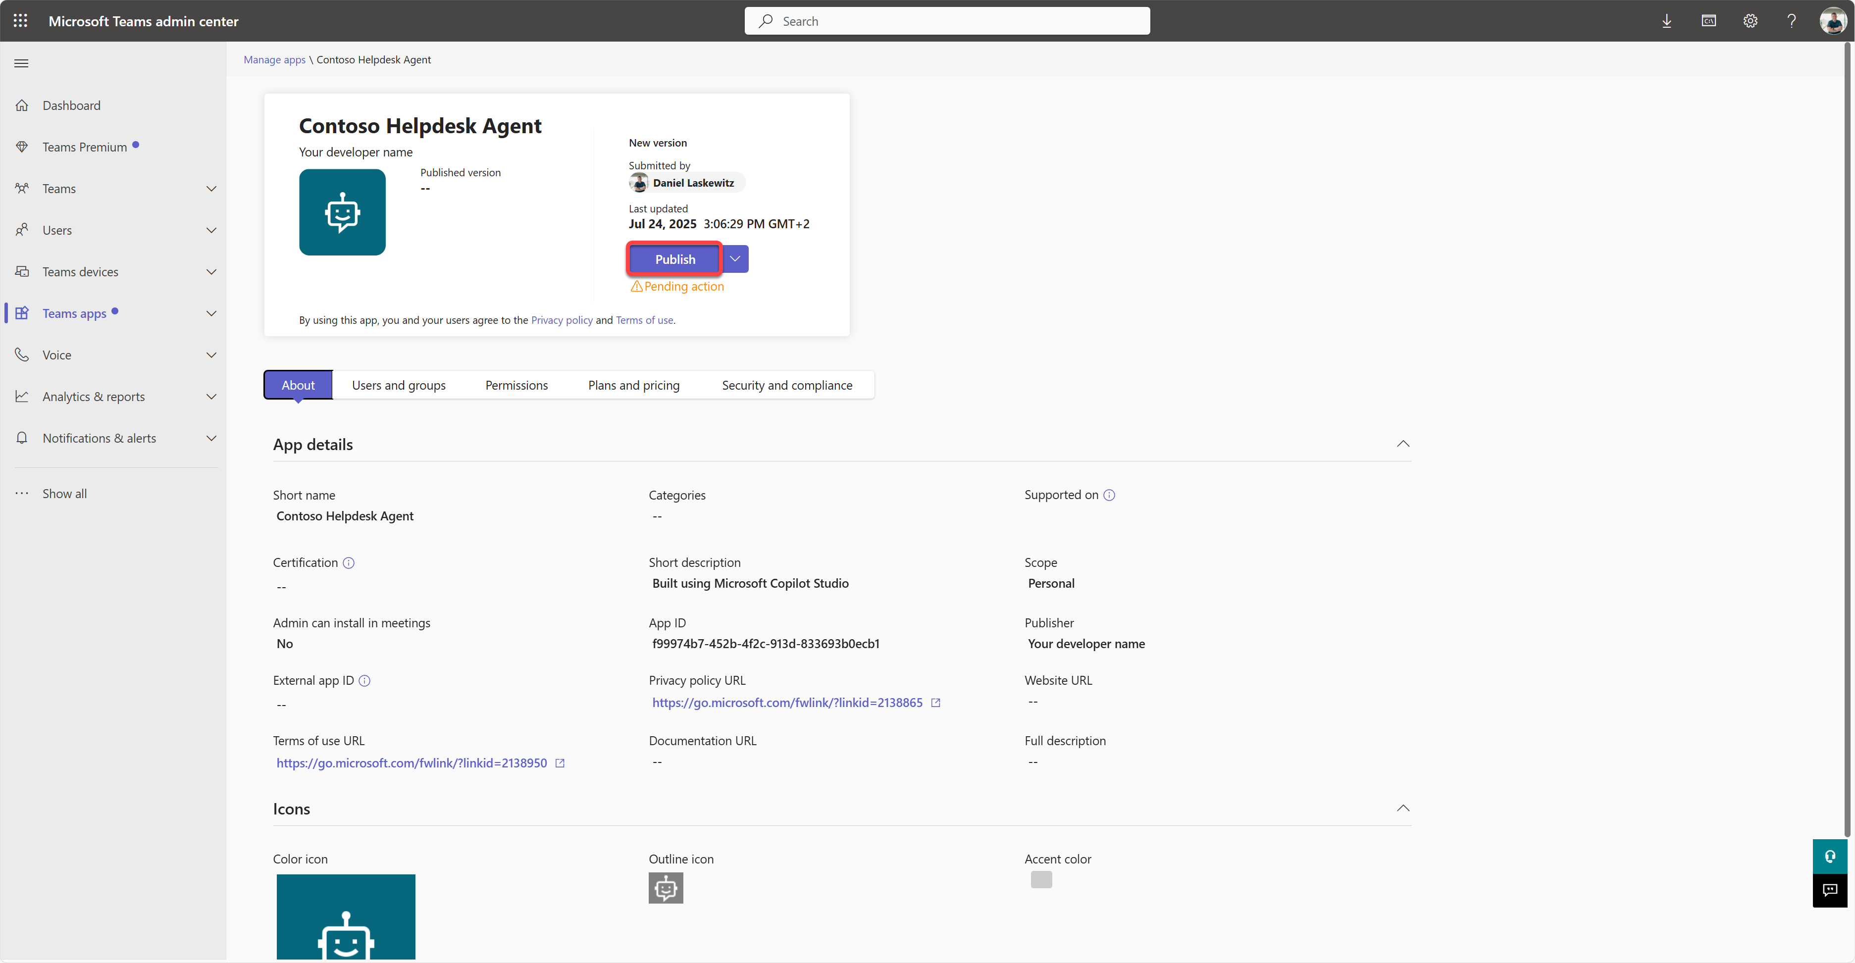The height and width of the screenshot is (963, 1855).
Task: Expand the Voice sidebar section
Action: (211, 354)
